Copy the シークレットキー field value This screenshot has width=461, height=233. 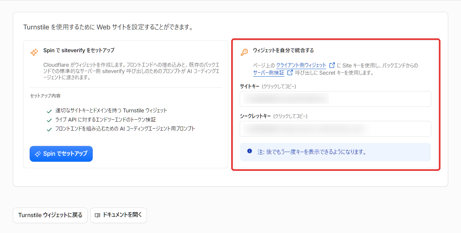click(x=335, y=129)
